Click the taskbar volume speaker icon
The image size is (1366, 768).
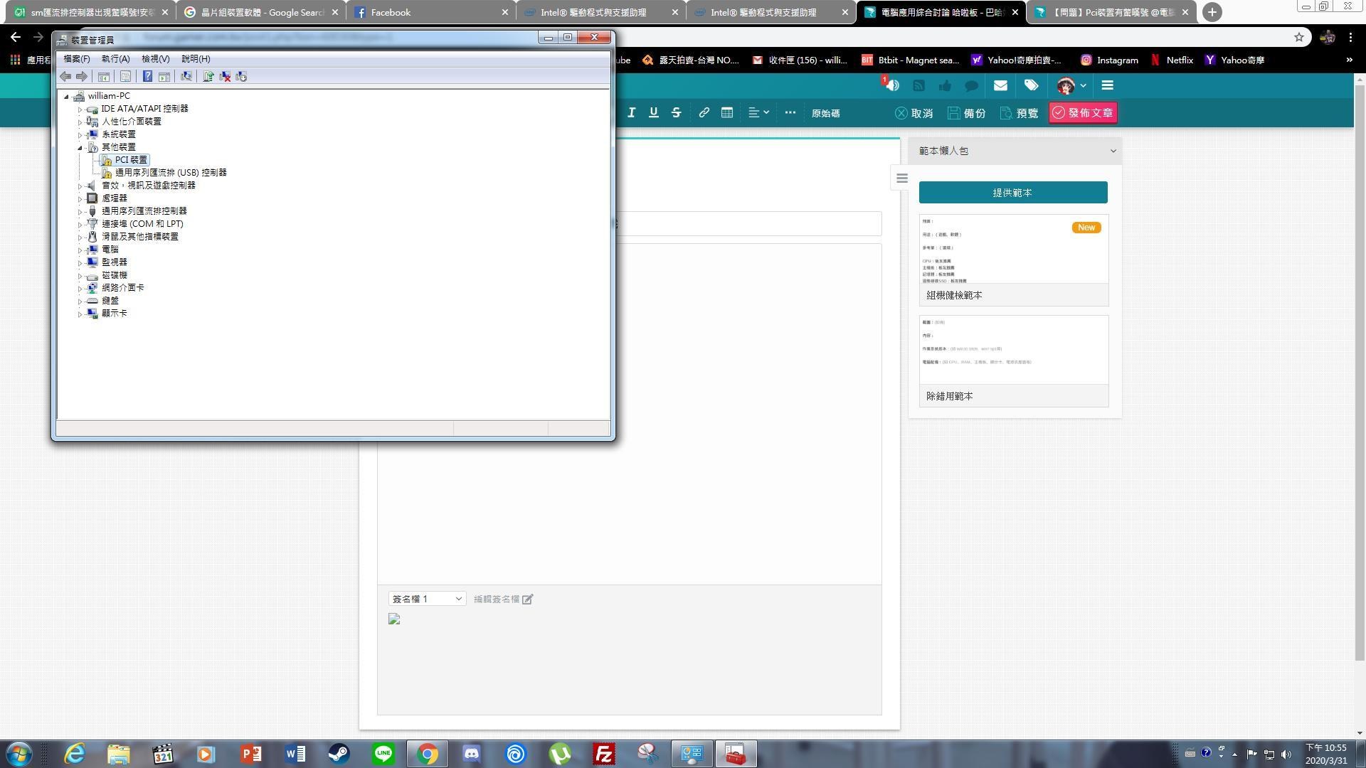[x=1286, y=754]
